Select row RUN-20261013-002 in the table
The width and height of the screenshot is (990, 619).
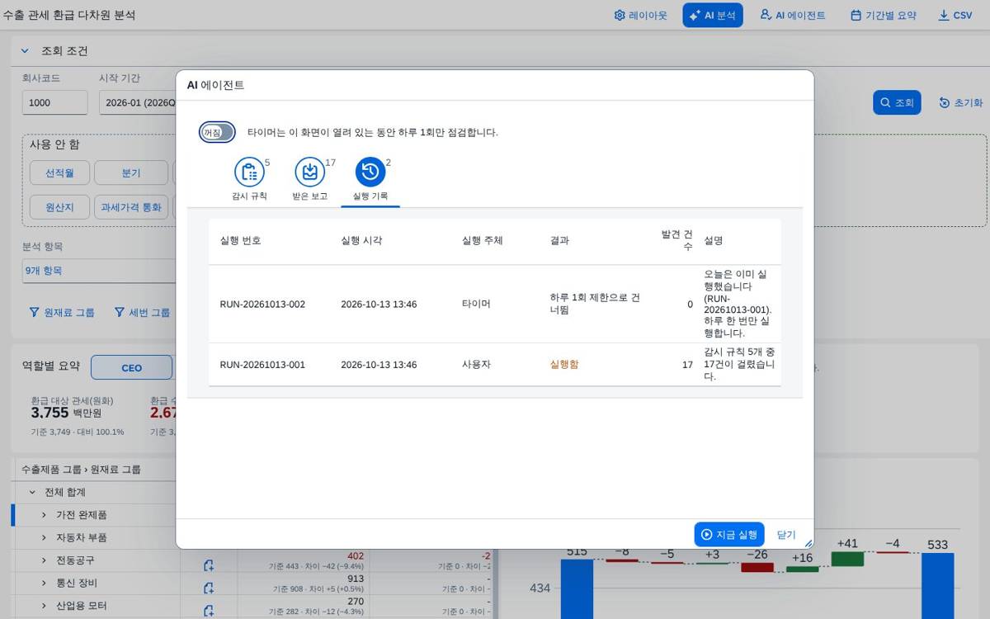(x=494, y=304)
